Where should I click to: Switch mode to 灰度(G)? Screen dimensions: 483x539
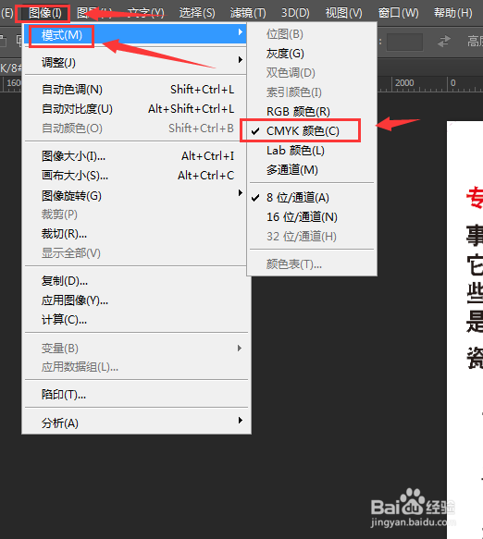(312, 54)
